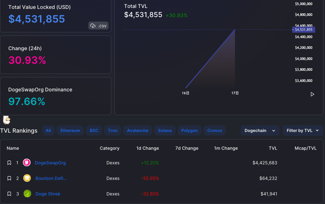Switch to the All chains filter
This screenshot has height=204, width=325.
[48, 131]
